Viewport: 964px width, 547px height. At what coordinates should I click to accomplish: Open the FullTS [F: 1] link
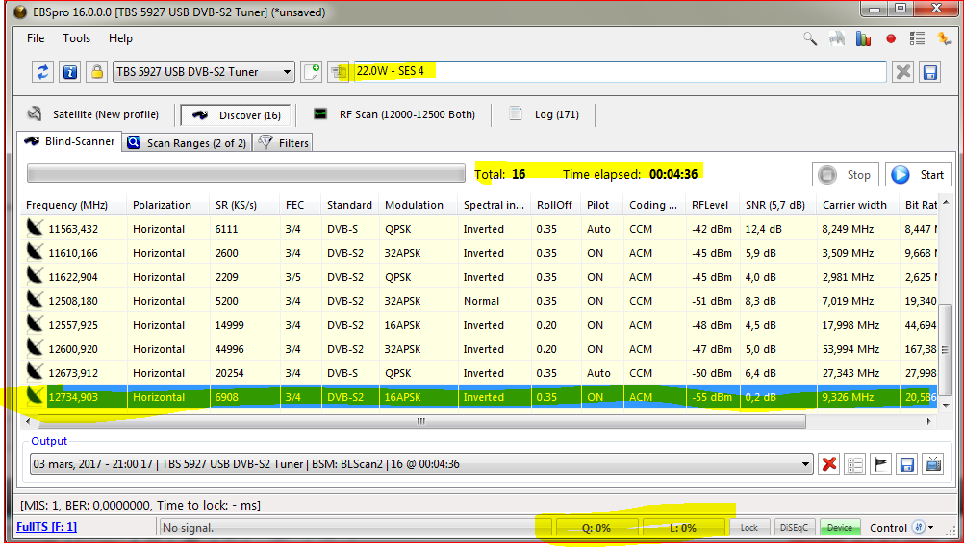click(x=46, y=527)
